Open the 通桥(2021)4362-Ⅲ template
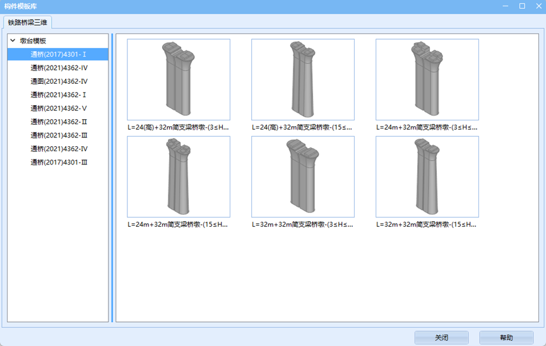Screen dimensions: 546x346 tap(58, 136)
